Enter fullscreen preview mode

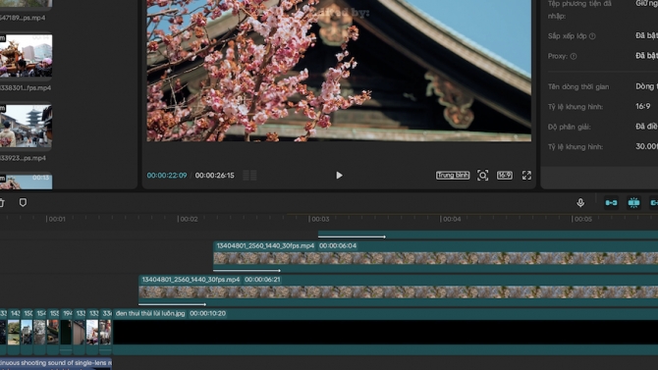[526, 176]
